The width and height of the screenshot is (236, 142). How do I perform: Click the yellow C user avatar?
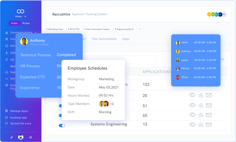(x=209, y=15)
